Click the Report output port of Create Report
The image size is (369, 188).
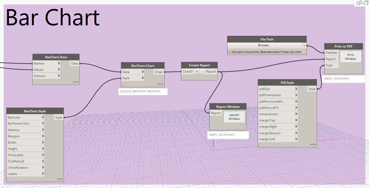[x=211, y=71]
